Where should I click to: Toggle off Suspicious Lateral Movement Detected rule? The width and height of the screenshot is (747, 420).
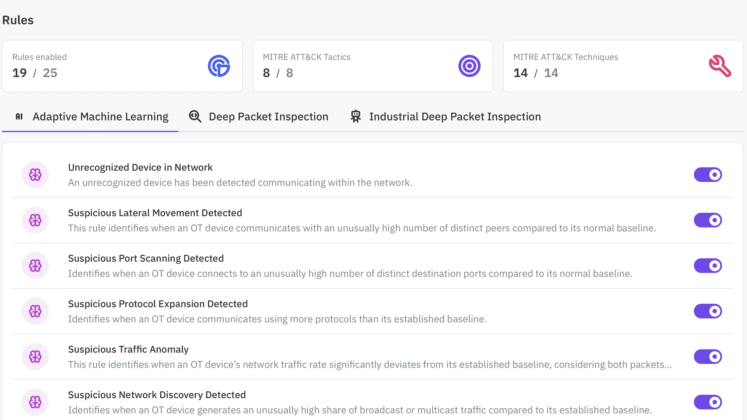pos(708,220)
